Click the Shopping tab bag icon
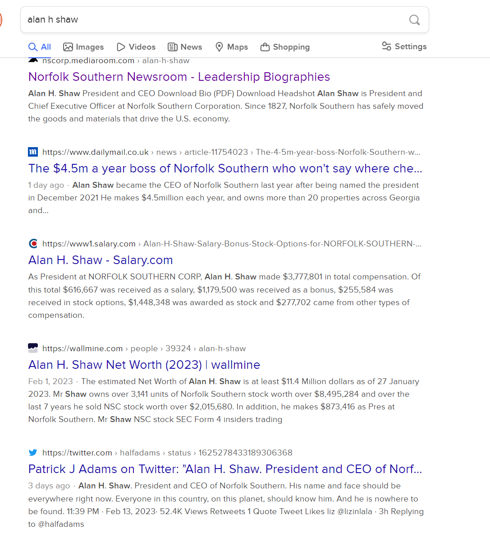This screenshot has height=534, width=490. (265, 47)
